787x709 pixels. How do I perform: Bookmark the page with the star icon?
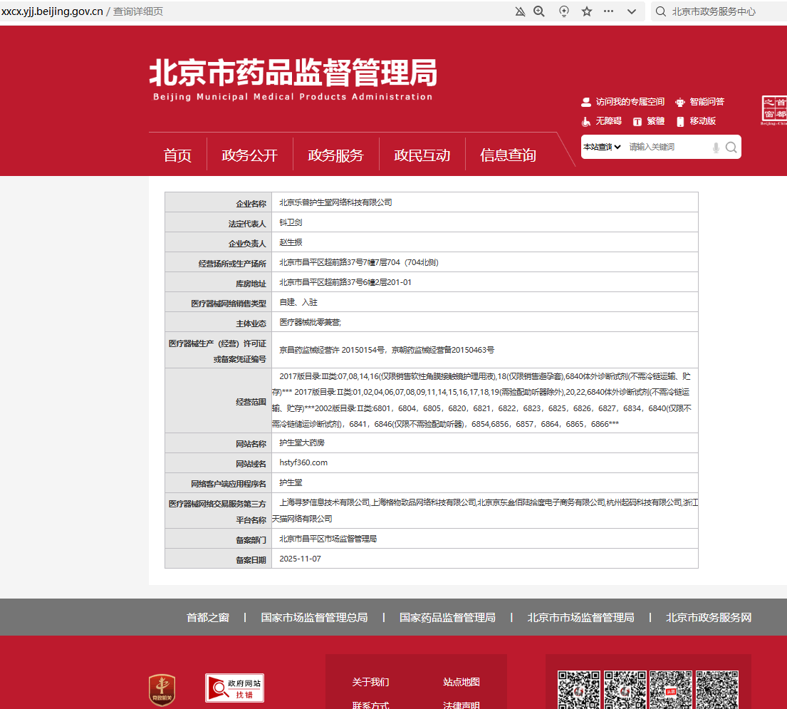586,11
